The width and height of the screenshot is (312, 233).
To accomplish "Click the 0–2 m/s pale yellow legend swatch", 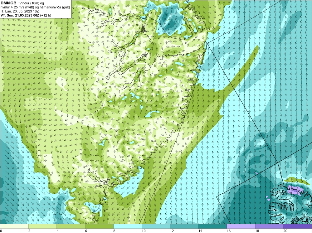I will click(14, 226).
